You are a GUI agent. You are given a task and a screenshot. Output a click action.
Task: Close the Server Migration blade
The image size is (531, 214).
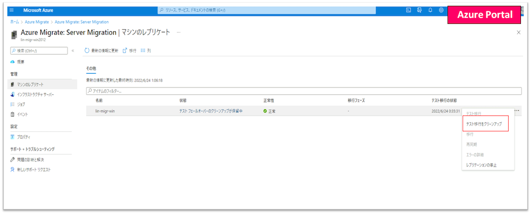click(x=518, y=32)
